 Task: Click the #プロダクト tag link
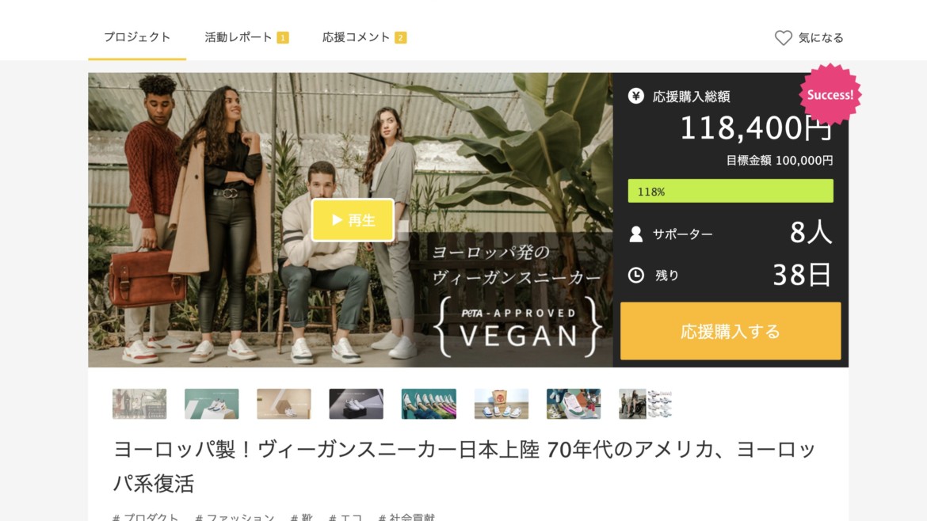(146, 518)
